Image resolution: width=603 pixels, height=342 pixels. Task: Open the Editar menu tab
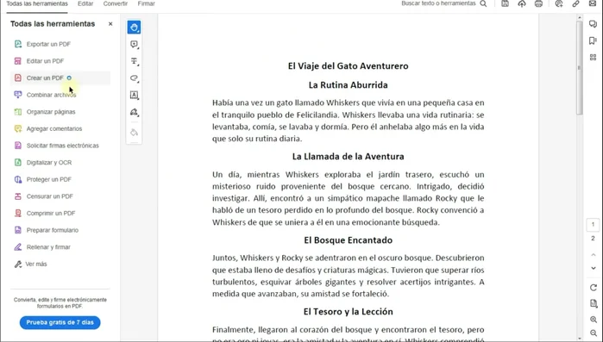point(85,3)
